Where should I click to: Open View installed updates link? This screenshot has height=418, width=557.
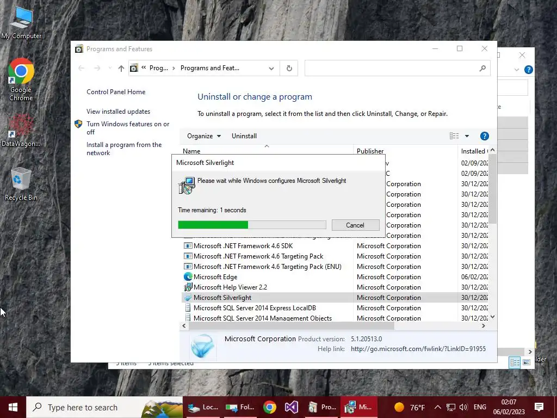[x=118, y=112]
